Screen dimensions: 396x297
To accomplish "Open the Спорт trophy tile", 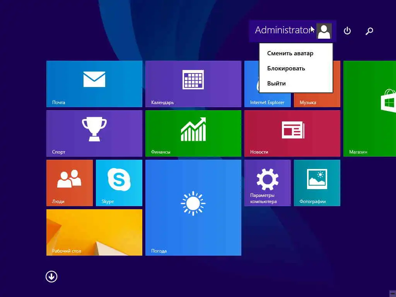I will click(x=94, y=133).
